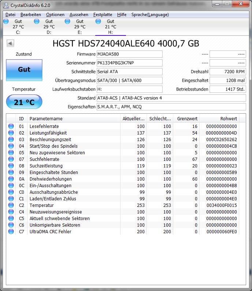Screen dimensions: 252x291
Task: Click status orb for UltraDMA CRC Fehler
Action: [11, 232]
